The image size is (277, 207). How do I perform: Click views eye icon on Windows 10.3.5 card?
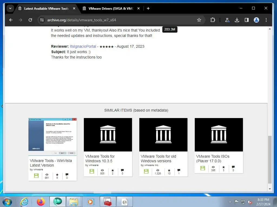102,170
